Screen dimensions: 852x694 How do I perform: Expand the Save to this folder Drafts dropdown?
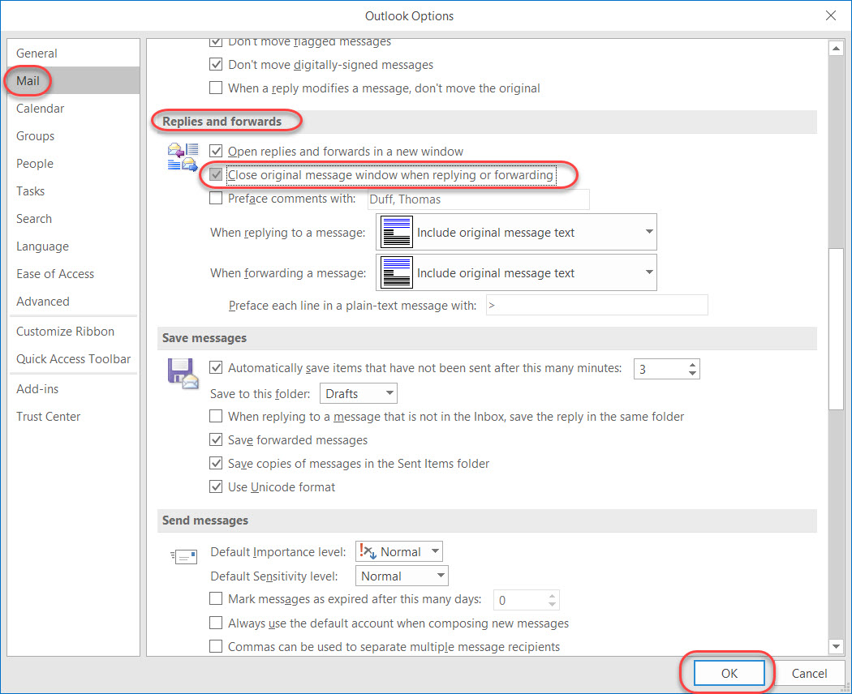click(358, 394)
